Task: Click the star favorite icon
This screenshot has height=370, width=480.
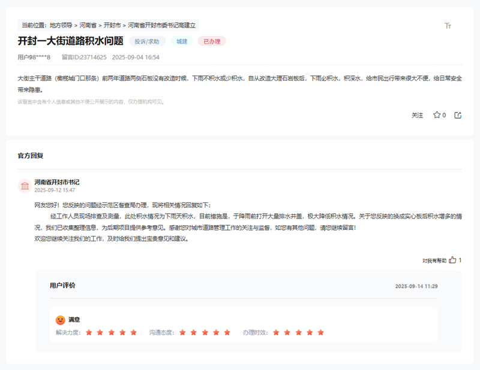Action: coord(437,115)
